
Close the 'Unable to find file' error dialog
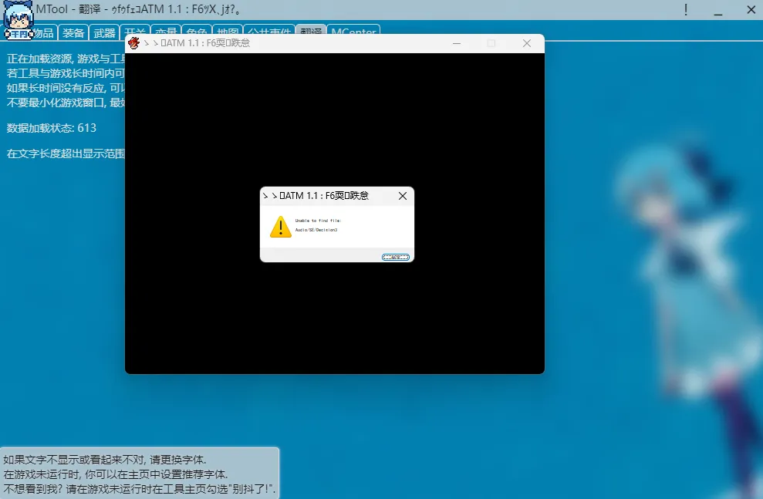[402, 196]
